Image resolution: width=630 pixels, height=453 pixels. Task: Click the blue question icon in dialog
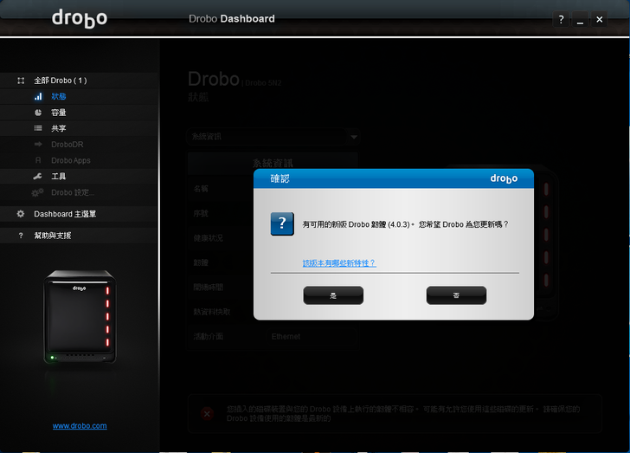pos(282,223)
